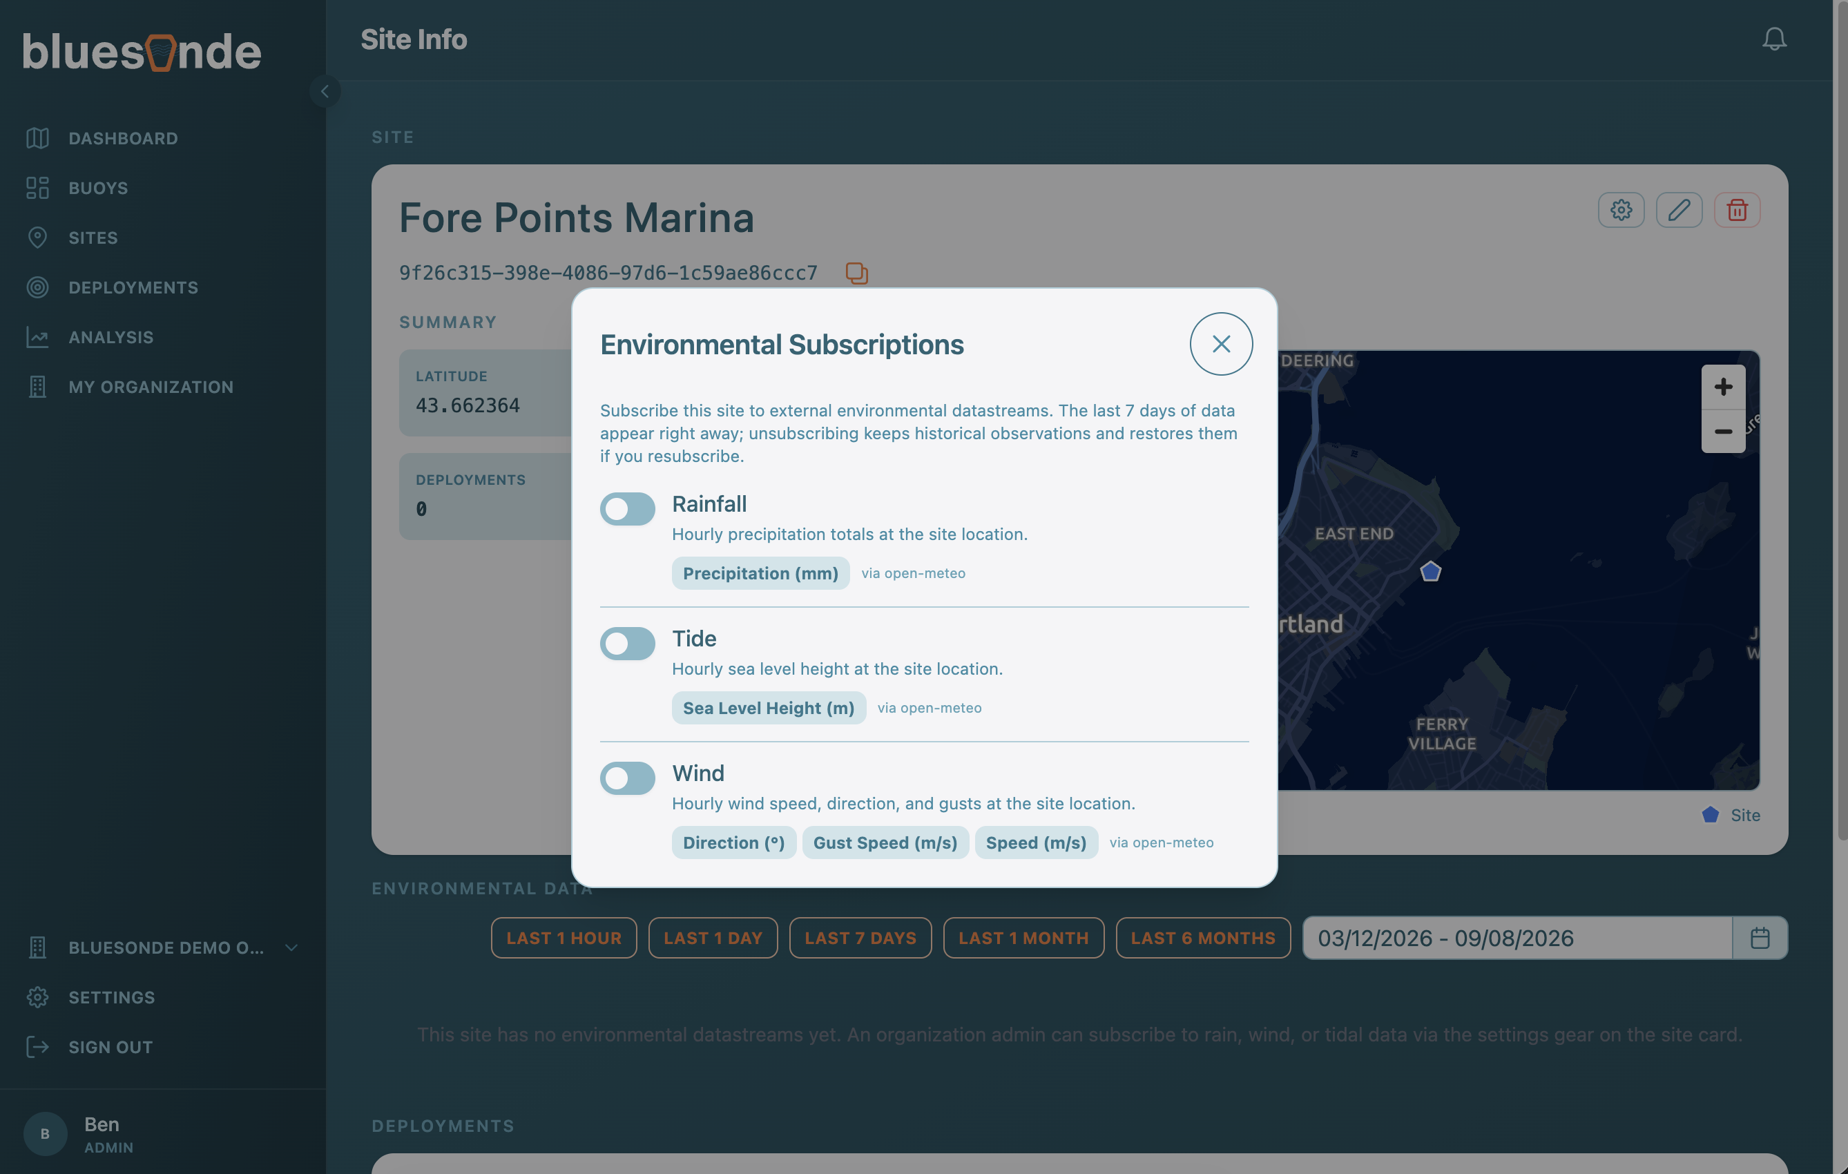Turn on the Tide subscription toggle
The image size is (1848, 1174).
click(627, 643)
